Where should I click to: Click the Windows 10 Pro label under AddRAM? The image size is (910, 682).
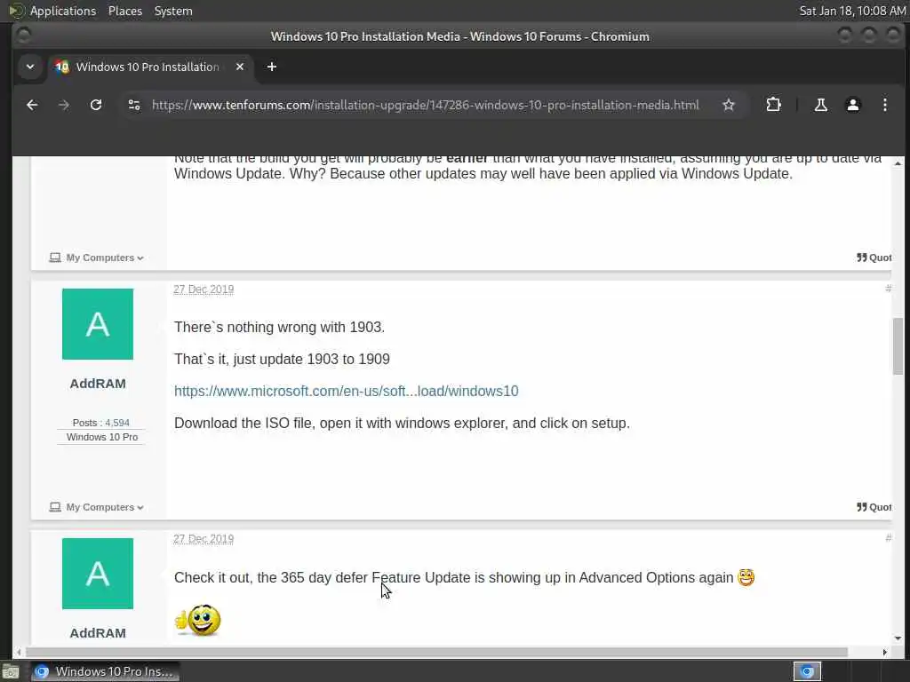click(x=102, y=437)
